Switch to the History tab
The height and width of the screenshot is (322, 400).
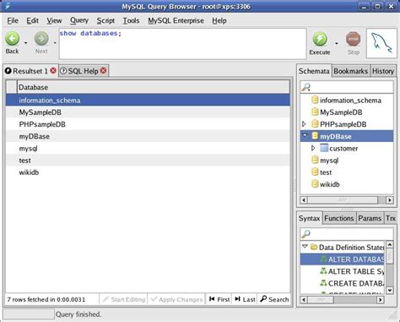pos(383,71)
